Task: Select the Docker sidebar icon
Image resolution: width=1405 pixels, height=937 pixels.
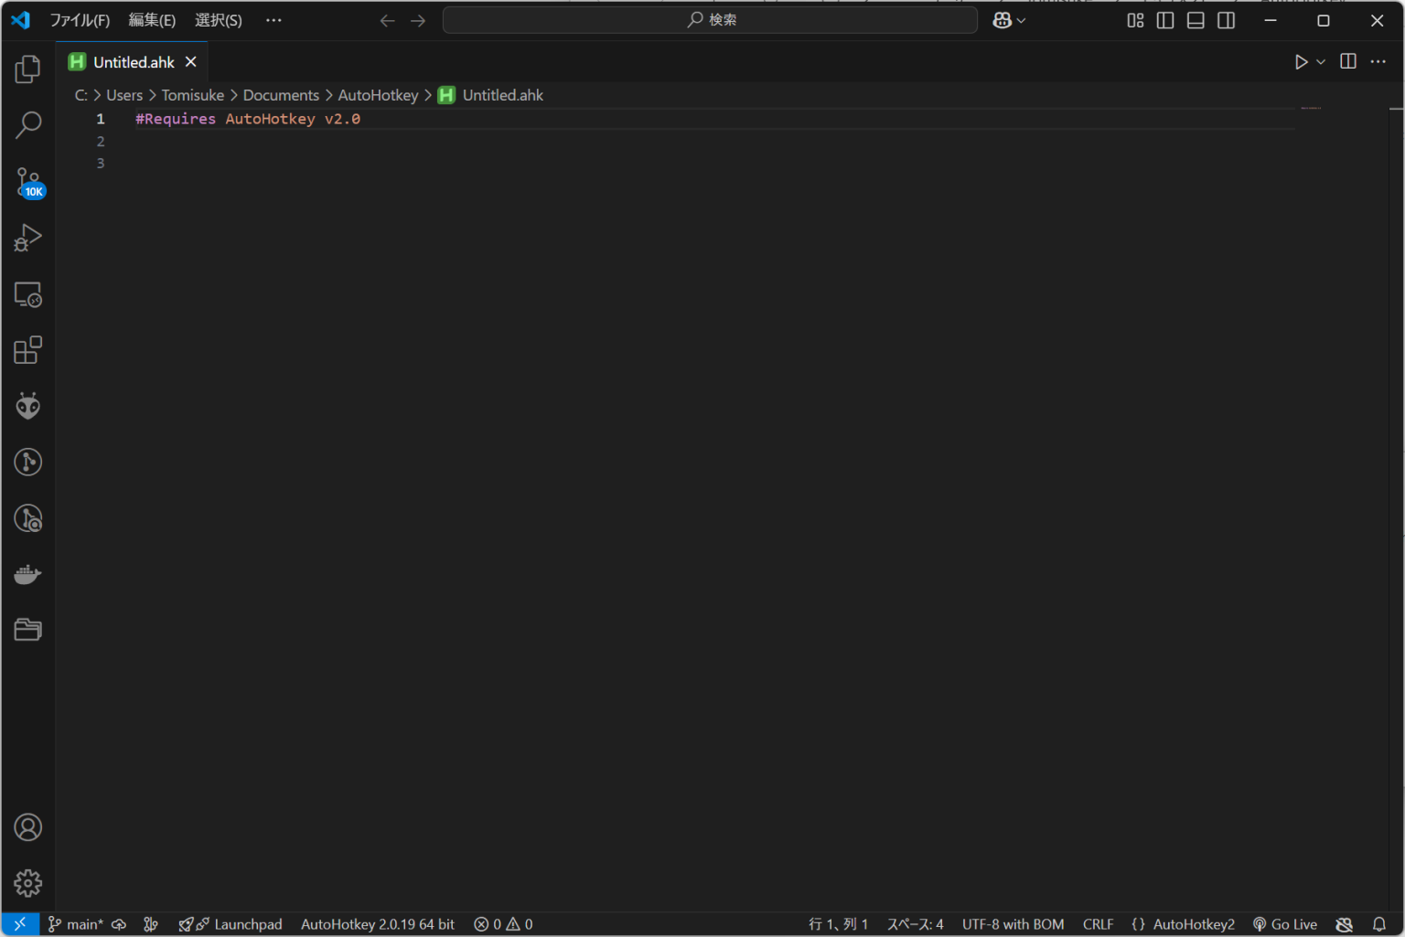Action: click(27, 574)
